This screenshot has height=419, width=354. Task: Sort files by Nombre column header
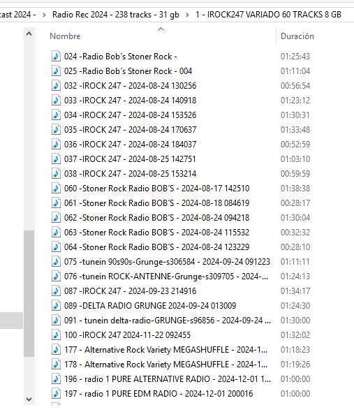(65, 36)
